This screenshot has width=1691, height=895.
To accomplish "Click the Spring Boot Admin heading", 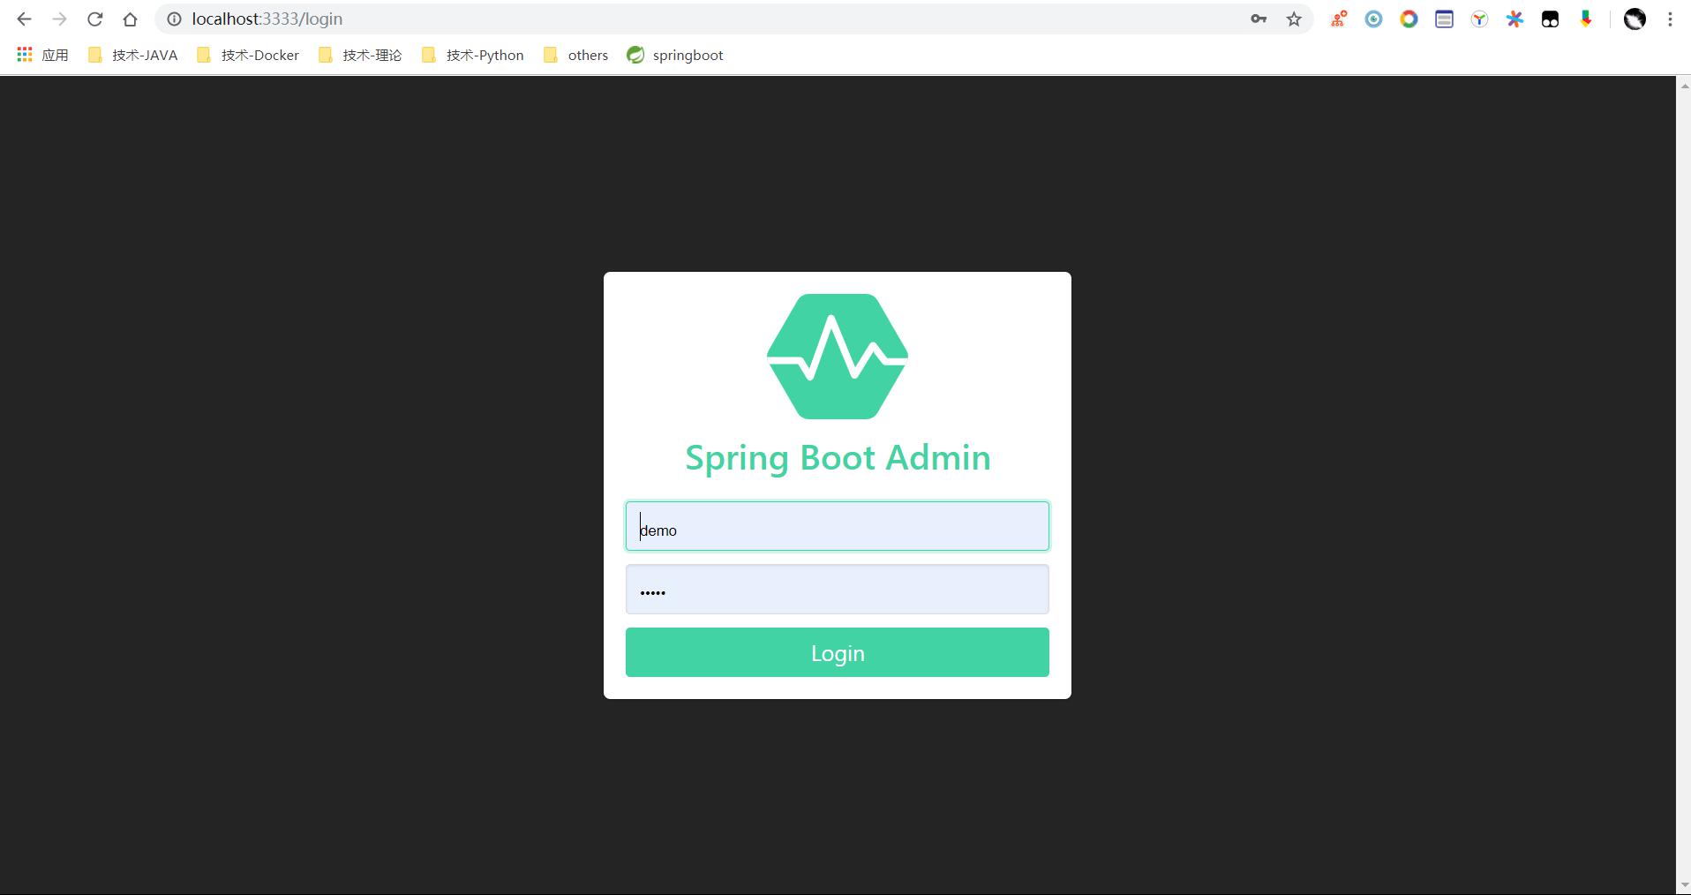I will 838,458.
